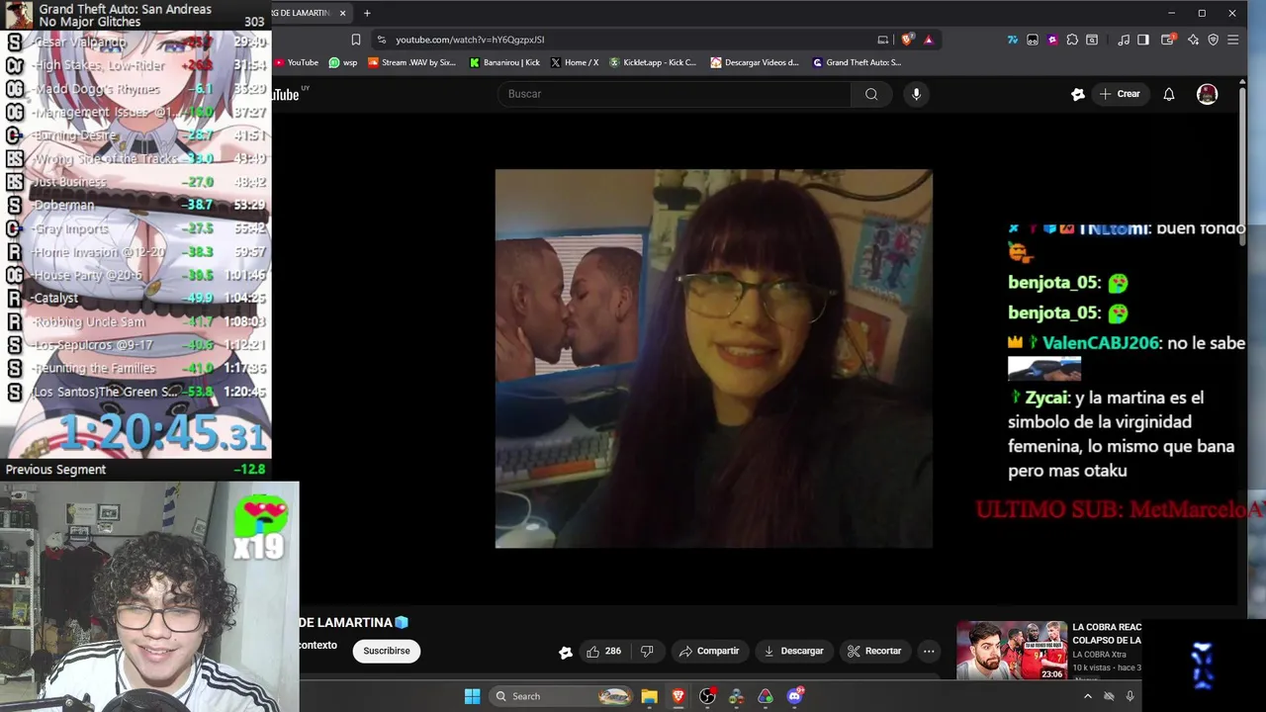This screenshot has width=1266, height=712.
Task: Click the taskbar microphone tray icon
Action: click(x=1130, y=696)
